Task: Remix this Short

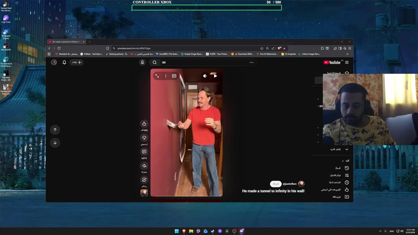Action: (x=144, y=180)
